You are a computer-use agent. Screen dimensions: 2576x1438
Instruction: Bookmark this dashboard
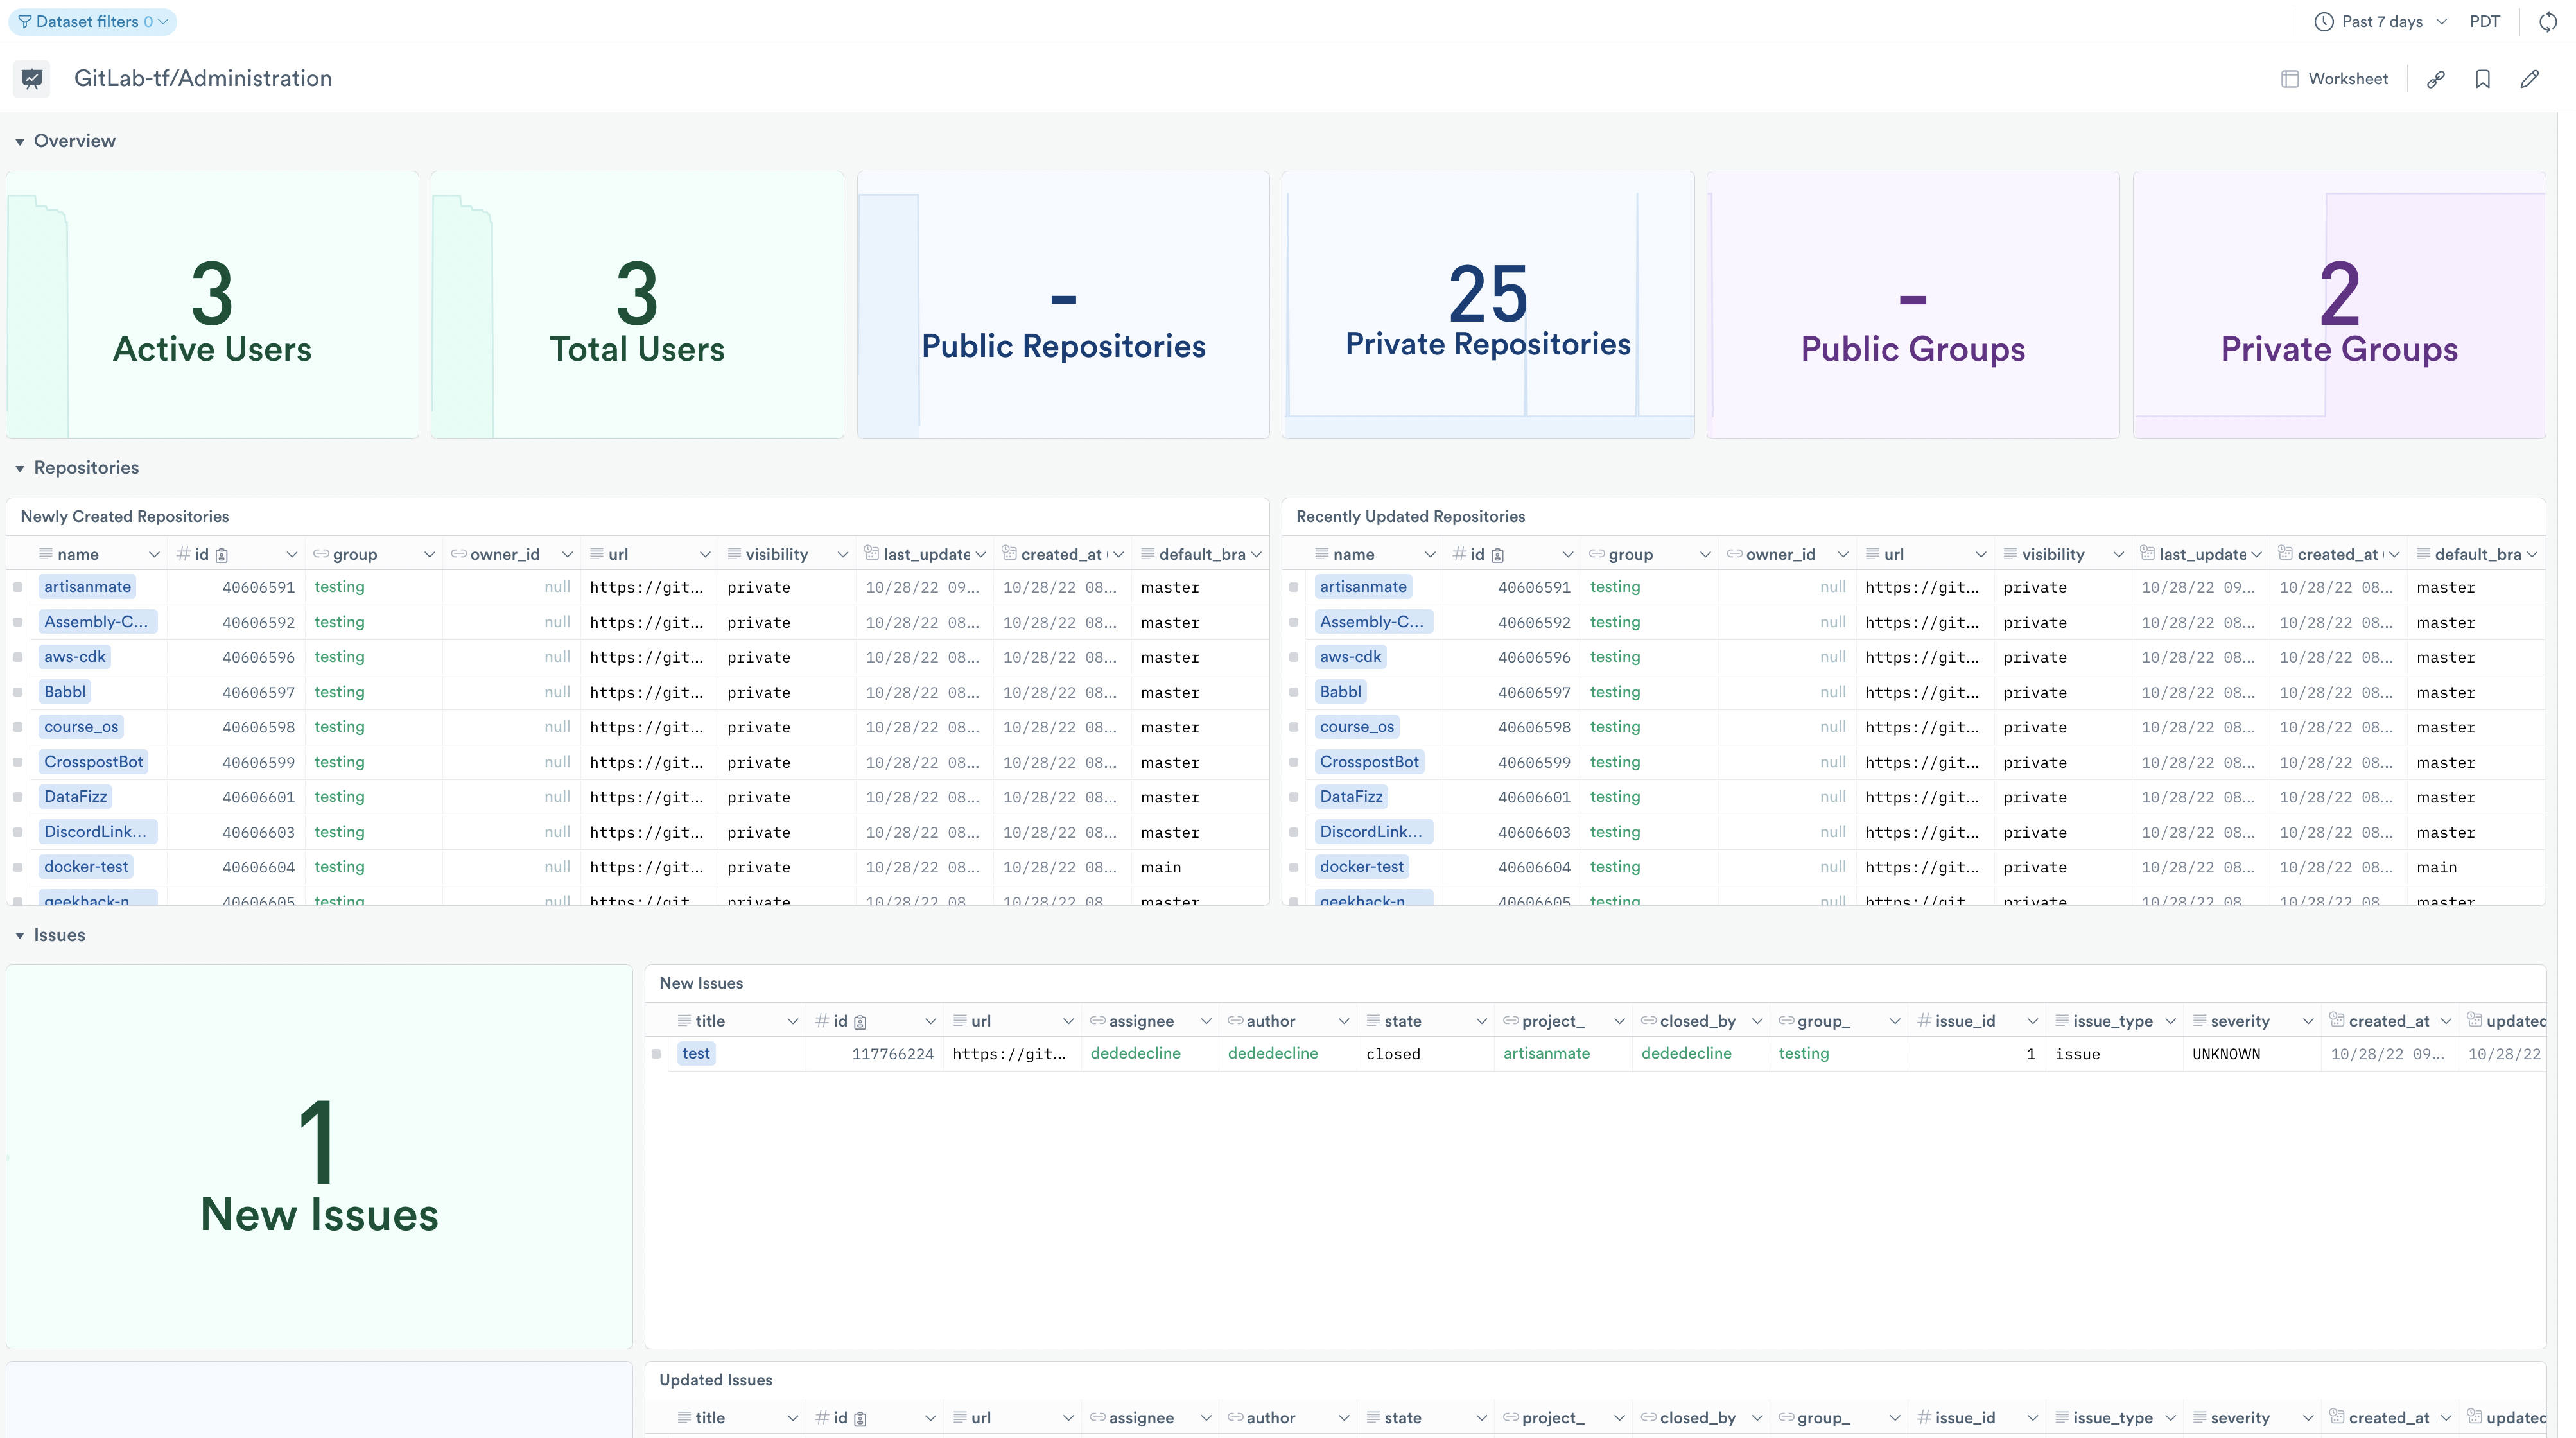(2482, 79)
